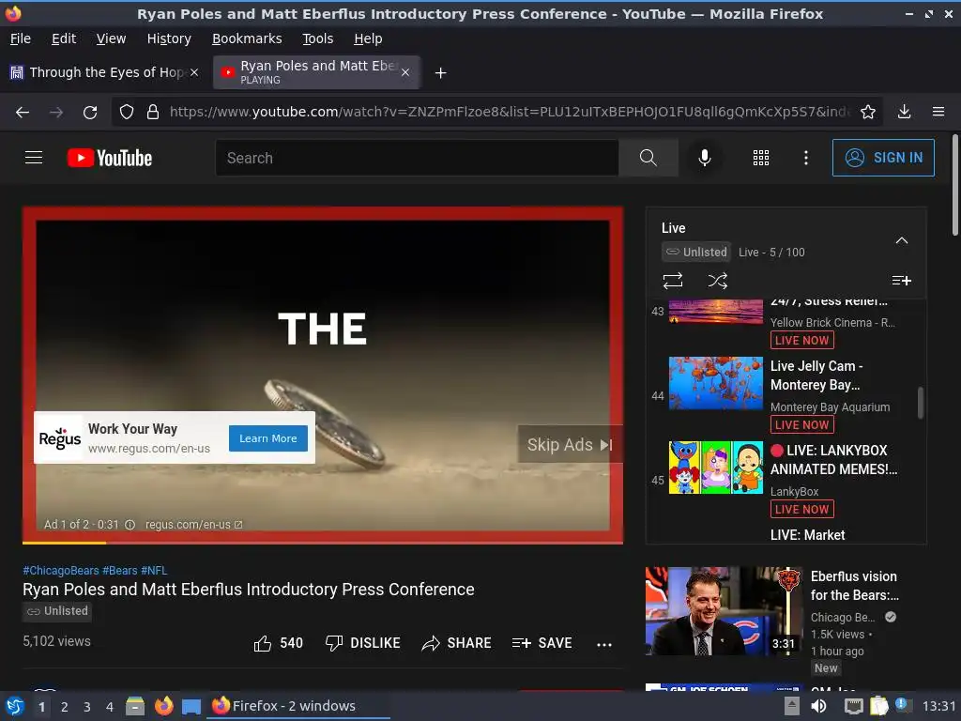Like the video with 540 likes
Viewport: 961px width, 721px height.
(278, 643)
